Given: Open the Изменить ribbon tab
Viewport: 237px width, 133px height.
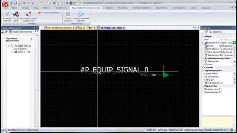Looking at the screenshot, I should tap(123, 8).
